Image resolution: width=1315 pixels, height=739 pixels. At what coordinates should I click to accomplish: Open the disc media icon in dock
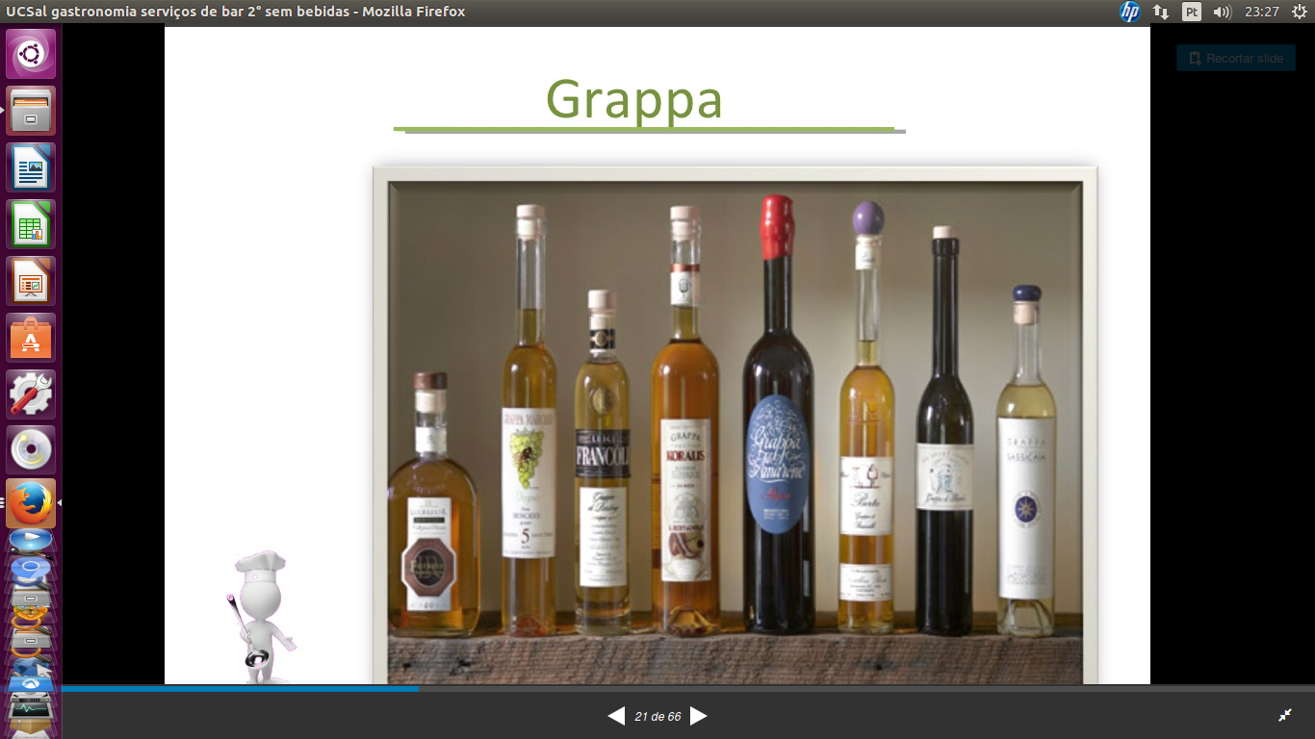click(x=31, y=449)
